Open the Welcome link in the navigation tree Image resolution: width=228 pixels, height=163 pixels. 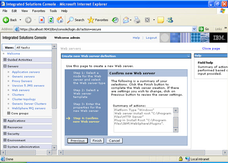tap(13, 54)
